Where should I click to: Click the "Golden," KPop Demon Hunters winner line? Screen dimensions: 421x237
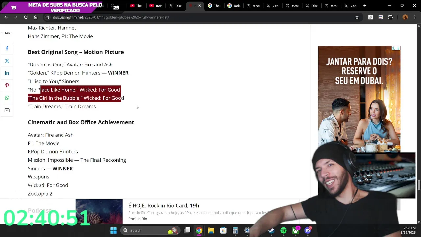[x=78, y=73]
